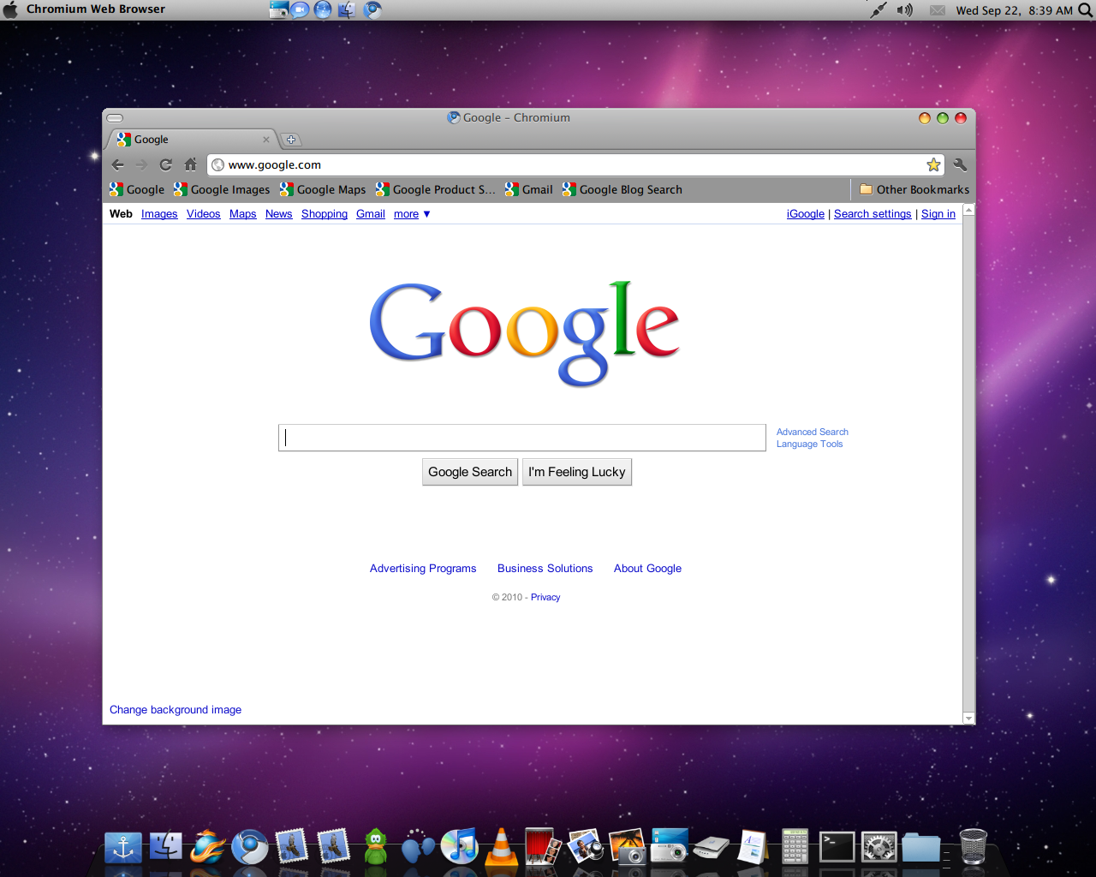Image resolution: width=1096 pixels, height=877 pixels.
Task: Open the Trash in the dock
Action: [973, 846]
